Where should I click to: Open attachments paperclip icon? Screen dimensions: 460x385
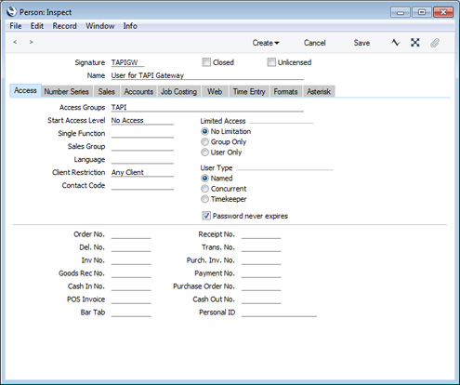[435, 43]
